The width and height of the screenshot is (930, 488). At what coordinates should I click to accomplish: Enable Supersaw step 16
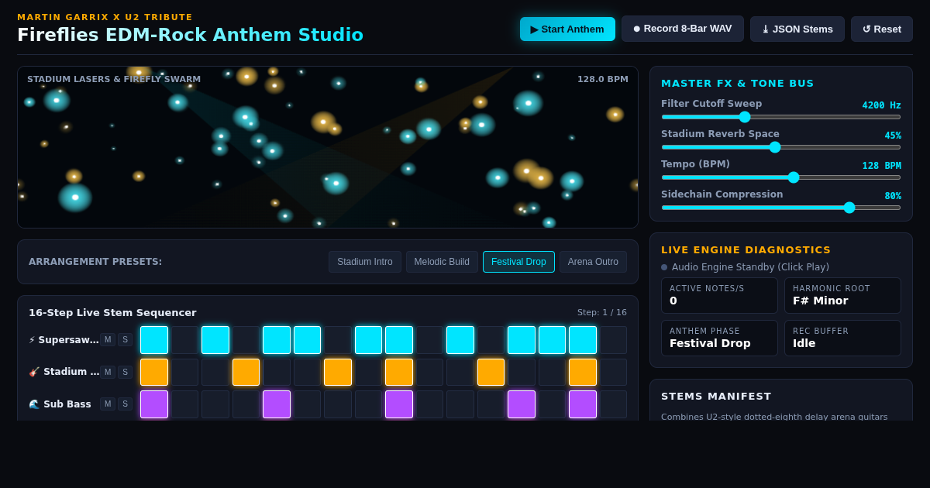[x=614, y=340]
